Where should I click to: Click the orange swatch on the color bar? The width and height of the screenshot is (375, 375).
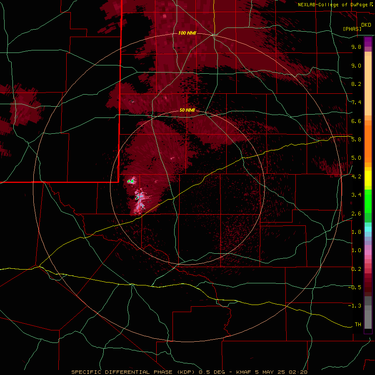coord(368,143)
